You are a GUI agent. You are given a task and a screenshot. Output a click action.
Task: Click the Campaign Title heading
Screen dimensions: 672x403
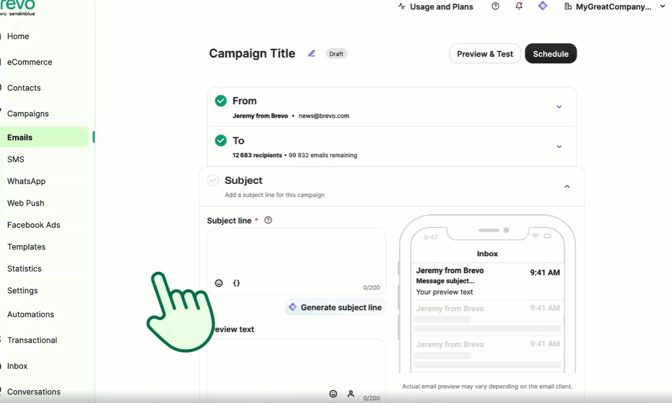click(252, 54)
